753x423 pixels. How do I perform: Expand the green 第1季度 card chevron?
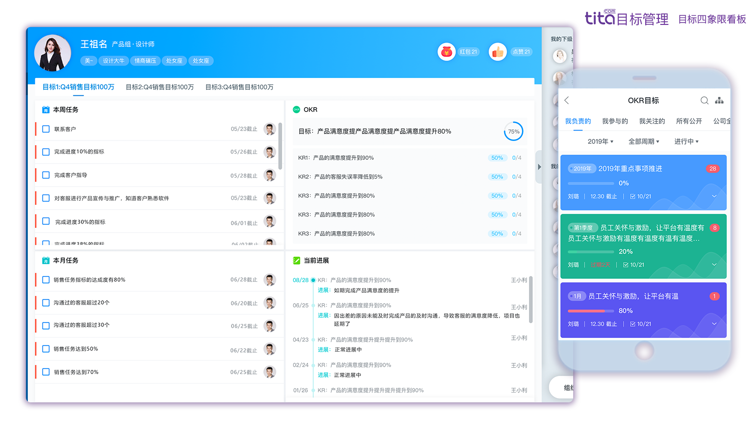click(x=714, y=265)
